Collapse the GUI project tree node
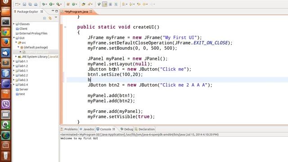This screenshot has height=162, width=288. [x=14, y=38]
